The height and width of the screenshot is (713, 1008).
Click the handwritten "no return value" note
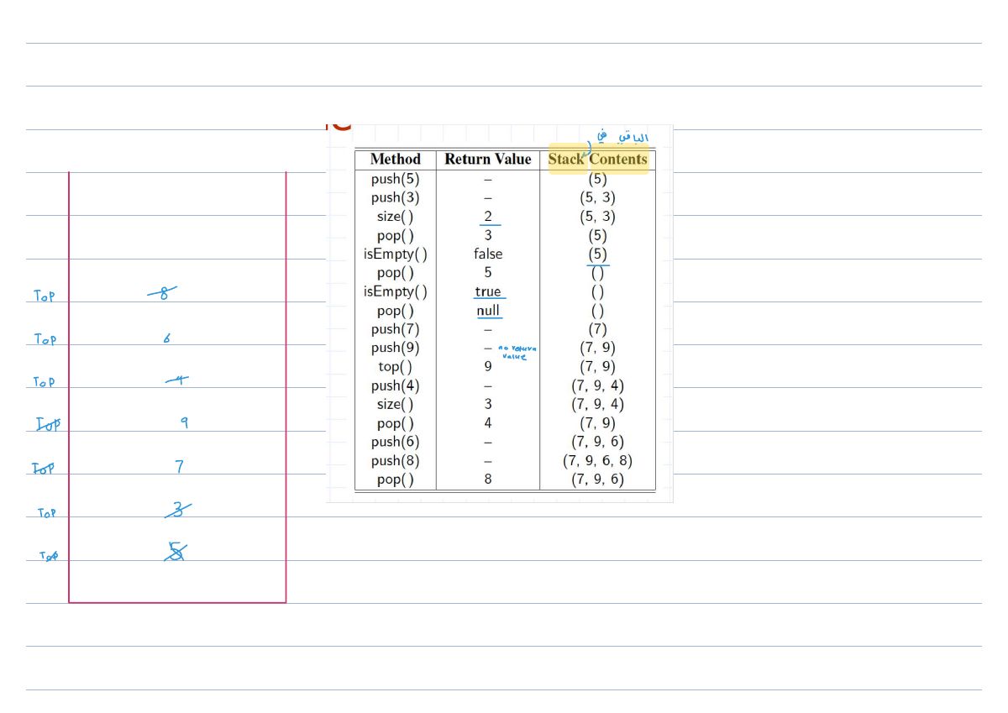(x=517, y=353)
